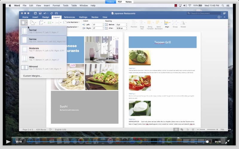239x149 pixels.
Task: Select the Wide margins preset
Action: click(43, 58)
